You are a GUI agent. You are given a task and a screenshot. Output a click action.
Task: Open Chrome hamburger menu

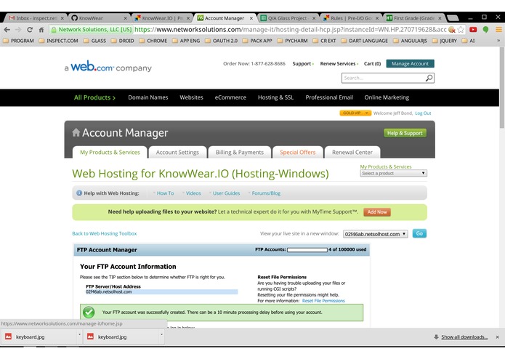click(498, 30)
